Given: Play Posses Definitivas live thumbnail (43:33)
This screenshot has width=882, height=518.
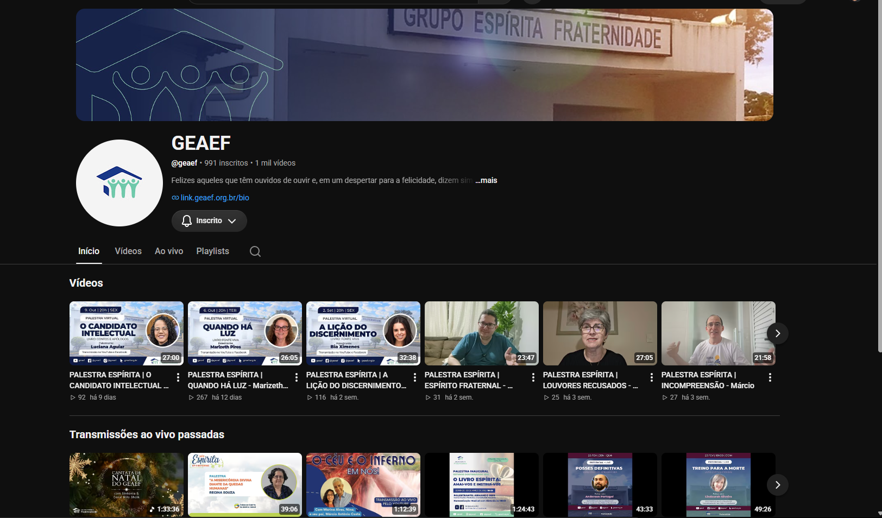Looking at the screenshot, I should coord(600,485).
